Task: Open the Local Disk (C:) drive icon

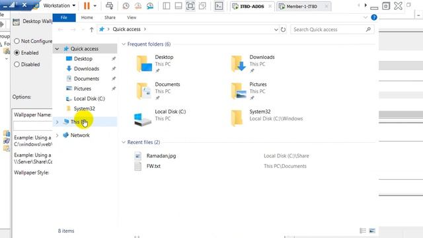Action: pyautogui.click(x=143, y=119)
